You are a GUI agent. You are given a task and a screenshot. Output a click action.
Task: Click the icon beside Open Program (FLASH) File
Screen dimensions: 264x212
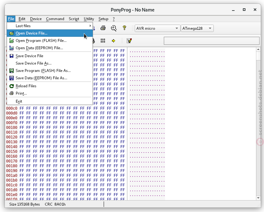12,41
